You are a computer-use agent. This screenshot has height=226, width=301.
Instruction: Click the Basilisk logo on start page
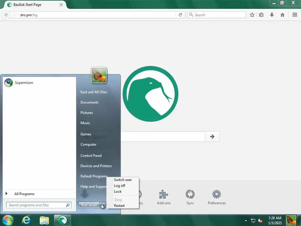[x=150, y=94]
